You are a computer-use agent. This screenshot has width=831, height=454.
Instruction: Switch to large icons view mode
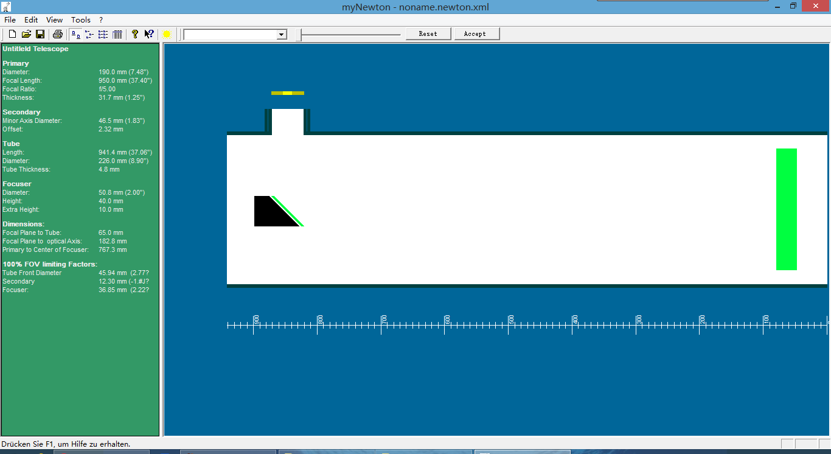75,34
